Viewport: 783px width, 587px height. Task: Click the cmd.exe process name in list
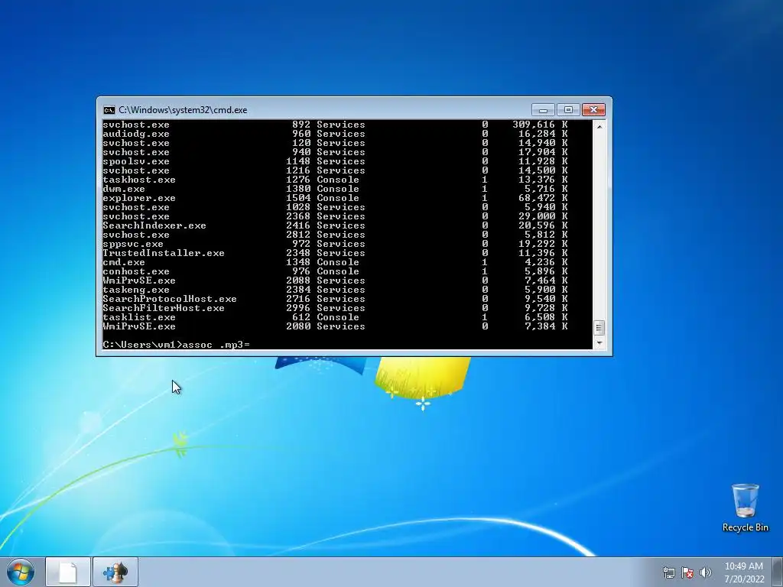click(x=124, y=262)
